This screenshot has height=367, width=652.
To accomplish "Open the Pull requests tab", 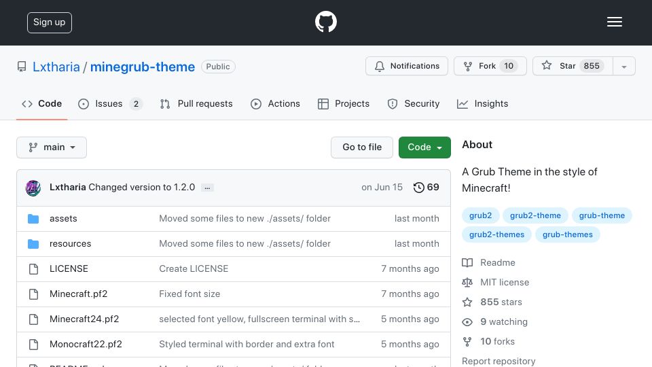I will pos(196,103).
